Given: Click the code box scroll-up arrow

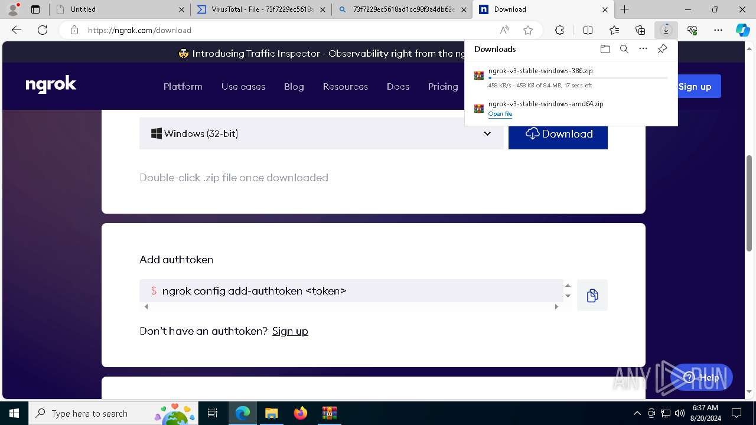Looking at the screenshot, I should pyautogui.click(x=568, y=286).
